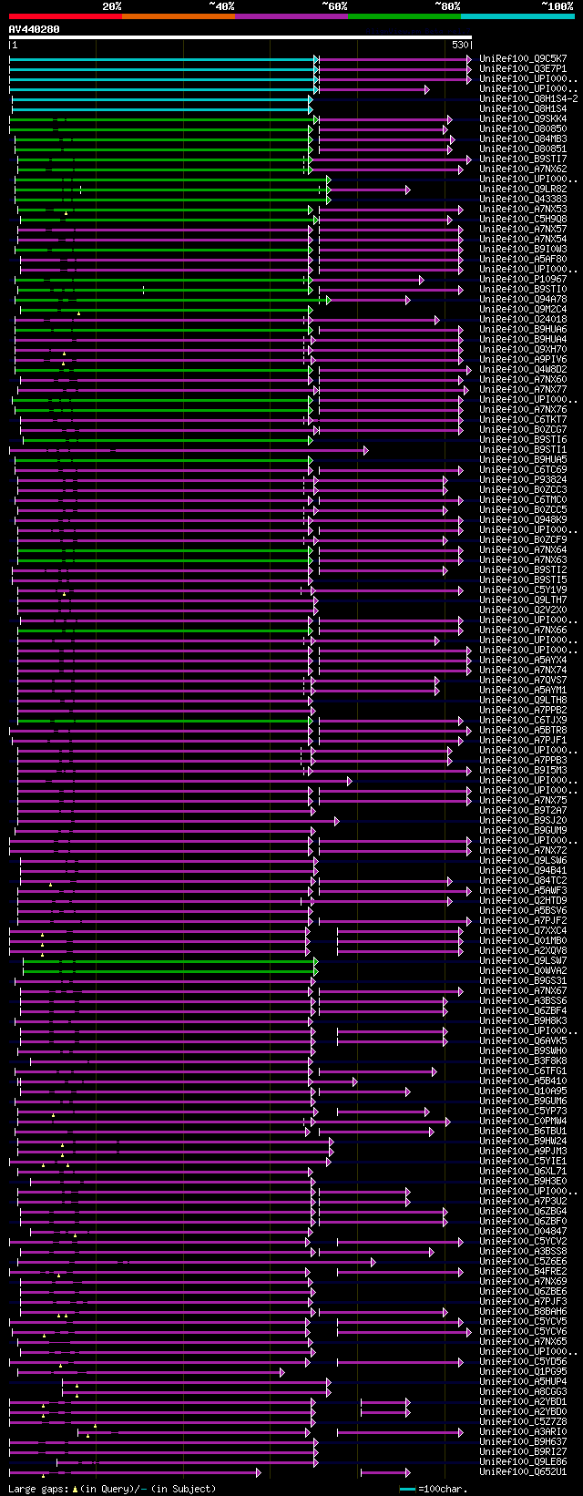Image resolution: width=583 pixels, height=1496 pixels.
Task: Select the UniRef100_Q948K9 hit
Action: pyautogui.click(x=523, y=519)
